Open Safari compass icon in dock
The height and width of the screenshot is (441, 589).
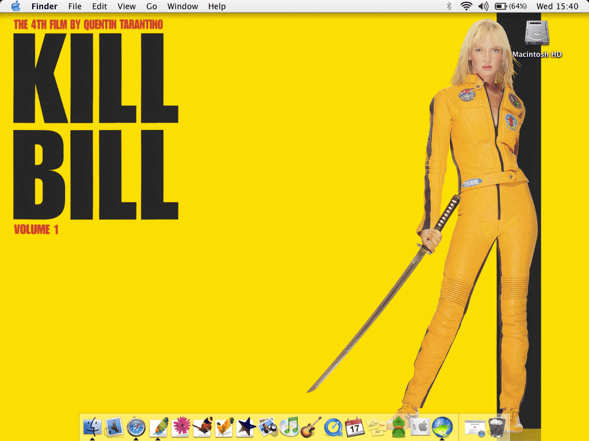[x=136, y=427]
